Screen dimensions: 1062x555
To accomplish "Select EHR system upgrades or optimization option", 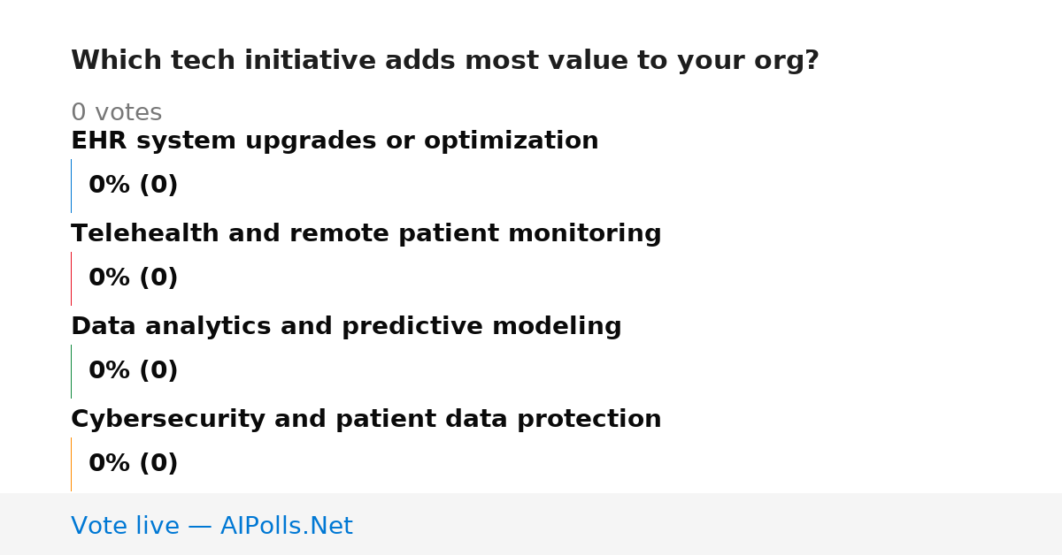I will point(335,141).
